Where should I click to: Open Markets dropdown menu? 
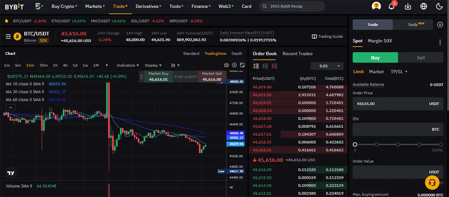pos(95,6)
